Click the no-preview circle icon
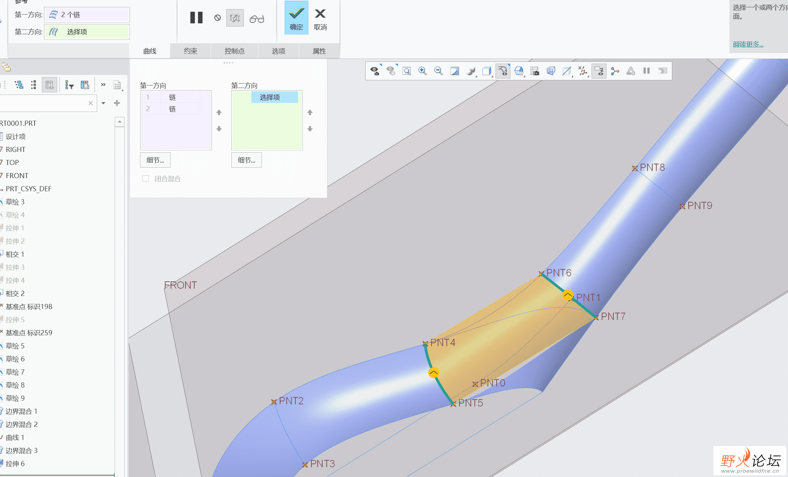 [x=218, y=18]
